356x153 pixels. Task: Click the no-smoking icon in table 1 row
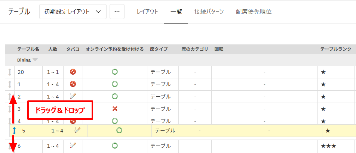73,84
